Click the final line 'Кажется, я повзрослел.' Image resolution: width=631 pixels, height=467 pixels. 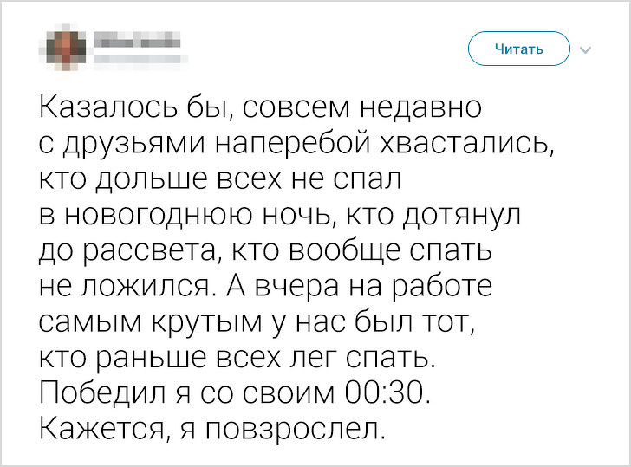(x=210, y=428)
